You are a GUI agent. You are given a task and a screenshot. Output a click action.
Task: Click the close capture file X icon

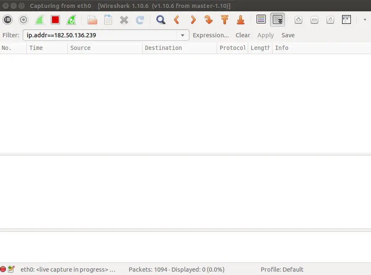pos(124,20)
